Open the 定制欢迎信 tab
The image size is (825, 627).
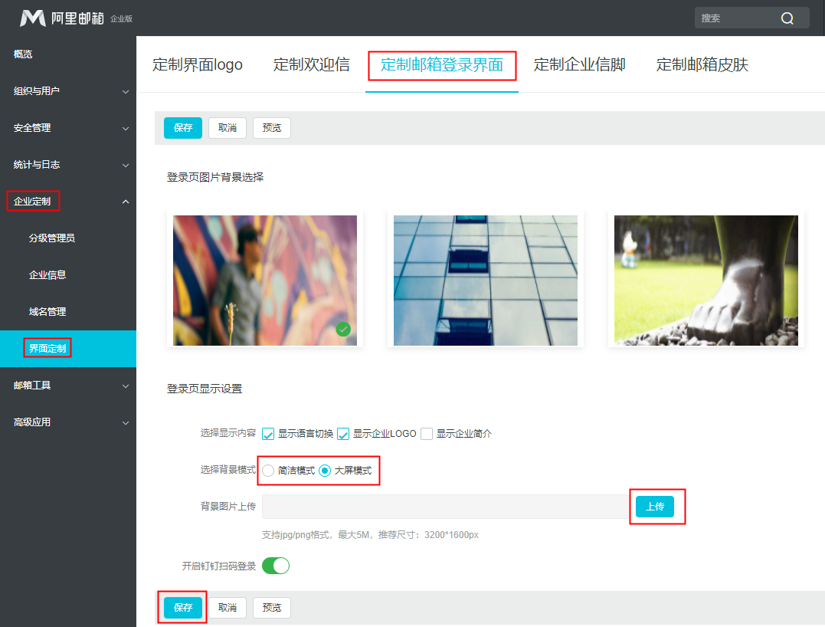(311, 65)
